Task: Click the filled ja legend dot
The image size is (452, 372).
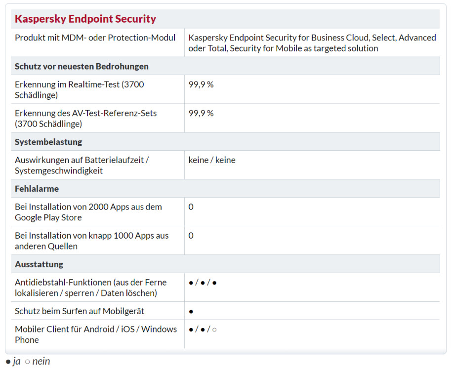Action: (x=8, y=362)
